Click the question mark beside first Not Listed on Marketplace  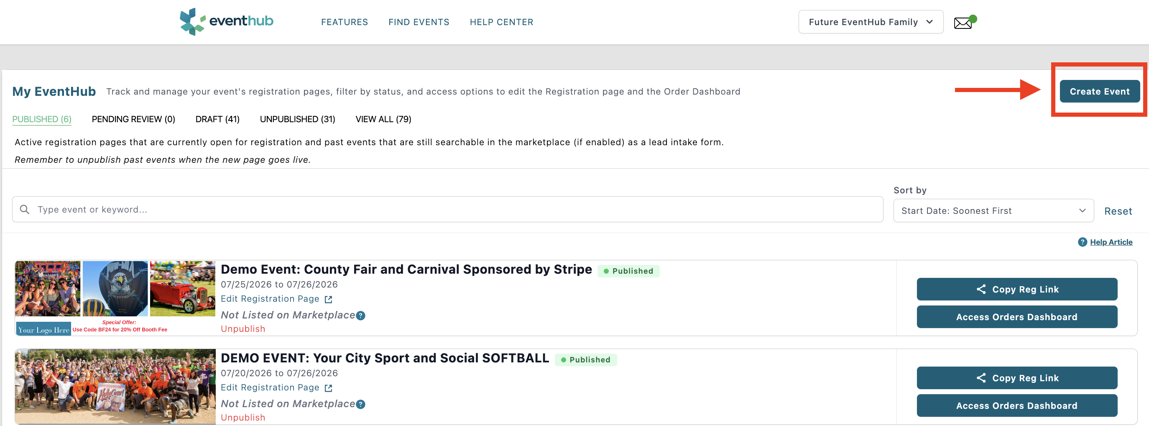tap(360, 316)
